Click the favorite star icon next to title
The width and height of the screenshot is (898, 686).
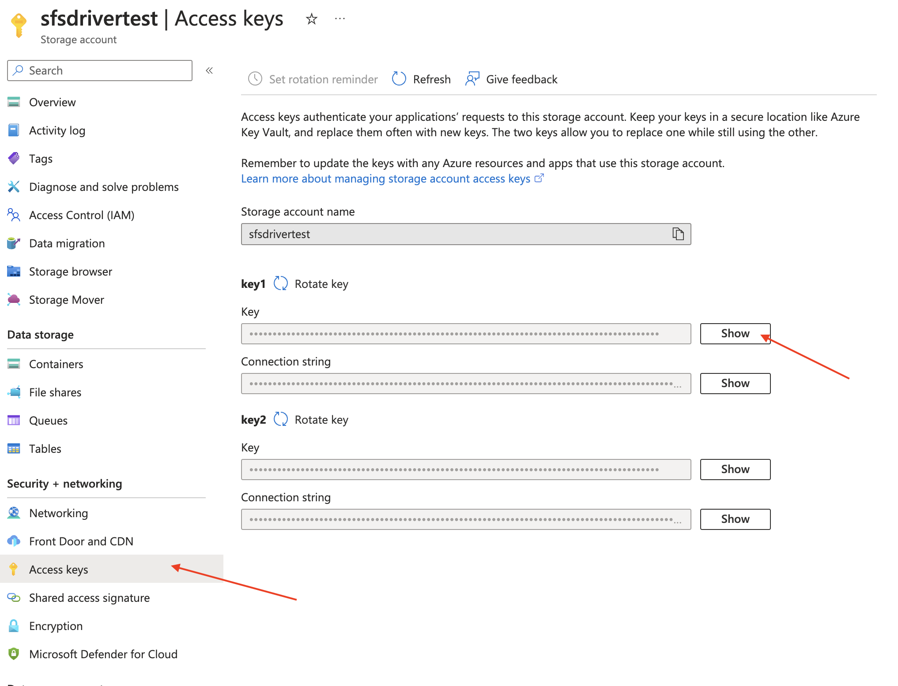312,19
